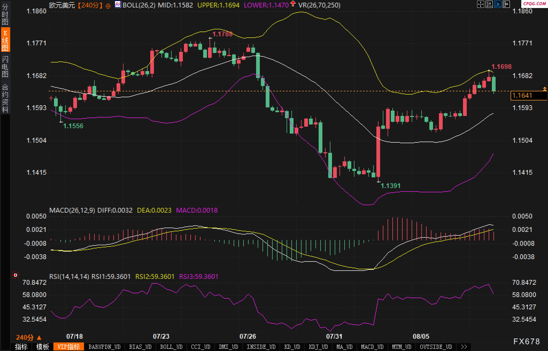Click the orange circle icon beside 240分
548x351 pixels.
point(108,6)
